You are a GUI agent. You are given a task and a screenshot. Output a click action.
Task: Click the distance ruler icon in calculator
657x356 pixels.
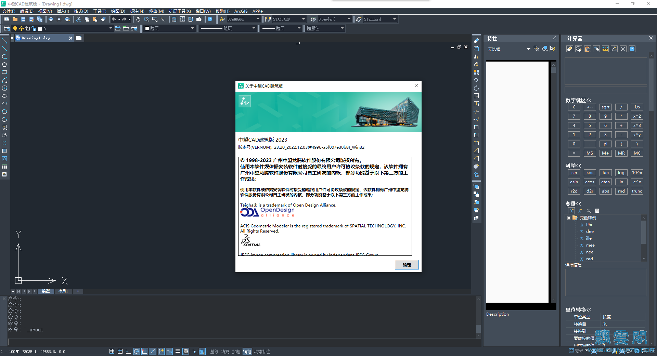pyautogui.click(x=605, y=49)
